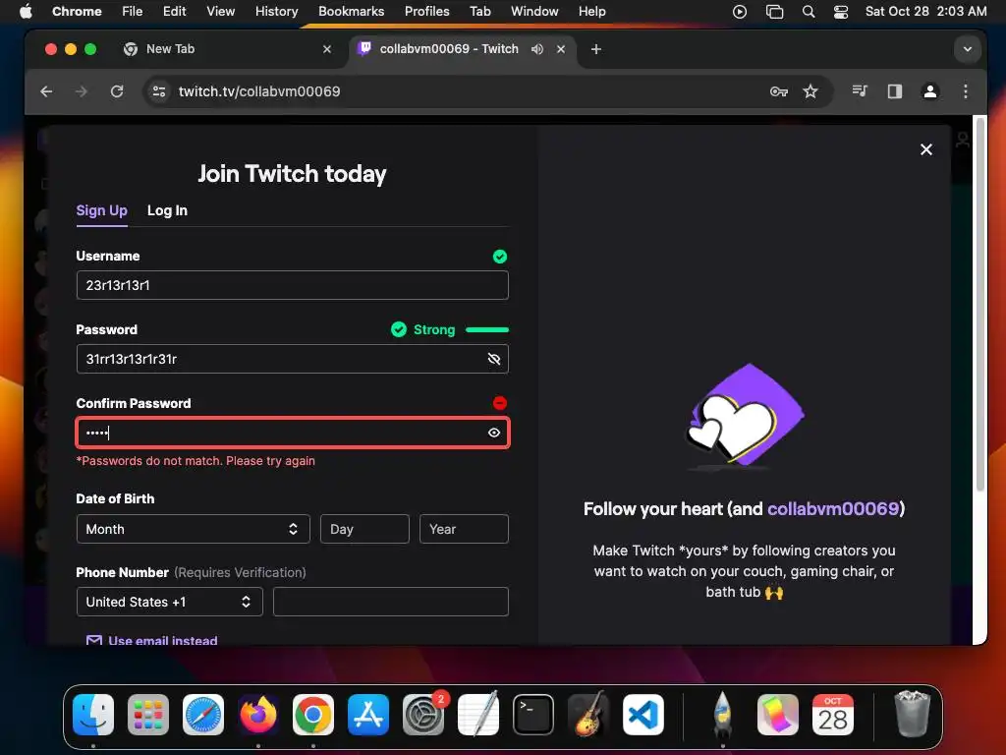Image resolution: width=1006 pixels, height=755 pixels.
Task: Click the Day birth field
Action: coord(364,529)
